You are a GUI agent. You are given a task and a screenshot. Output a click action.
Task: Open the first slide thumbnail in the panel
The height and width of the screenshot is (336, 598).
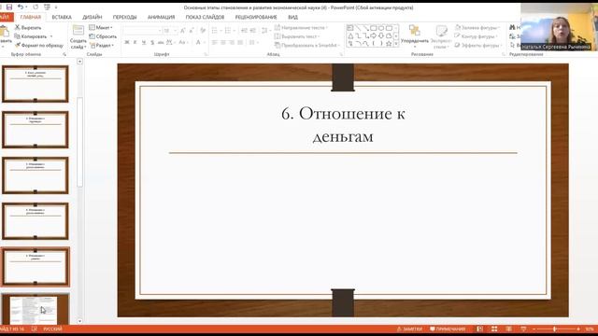[x=36, y=84]
